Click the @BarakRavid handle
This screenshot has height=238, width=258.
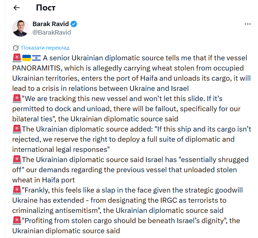pos(51,33)
